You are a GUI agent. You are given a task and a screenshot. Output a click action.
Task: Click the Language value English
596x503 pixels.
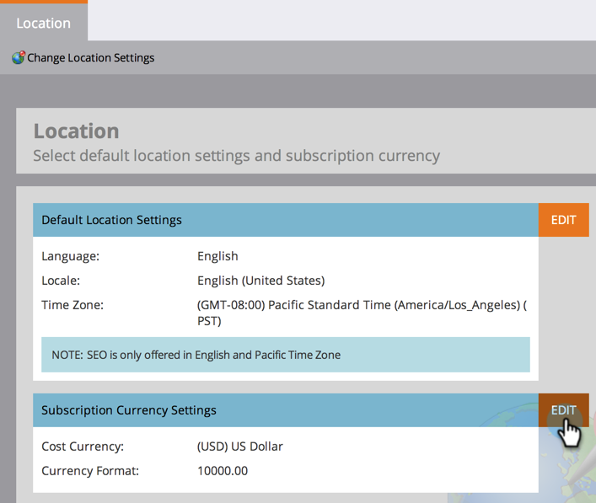tap(217, 256)
